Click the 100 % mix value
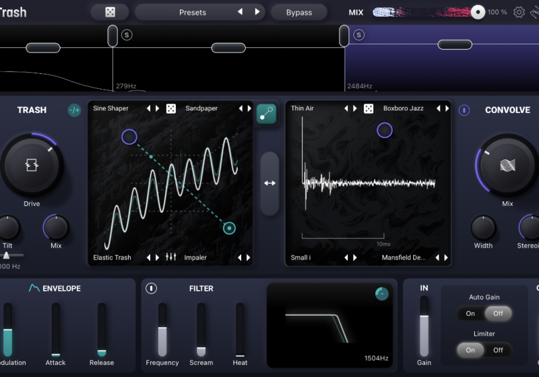Screen dimensions: 539x377 pyautogui.click(x=497, y=12)
